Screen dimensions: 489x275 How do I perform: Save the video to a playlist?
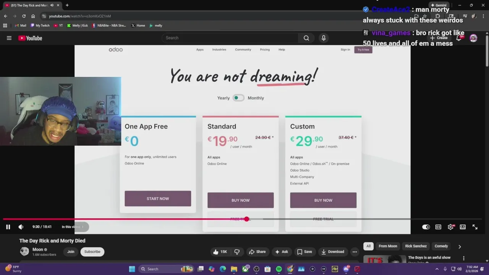coord(304,252)
